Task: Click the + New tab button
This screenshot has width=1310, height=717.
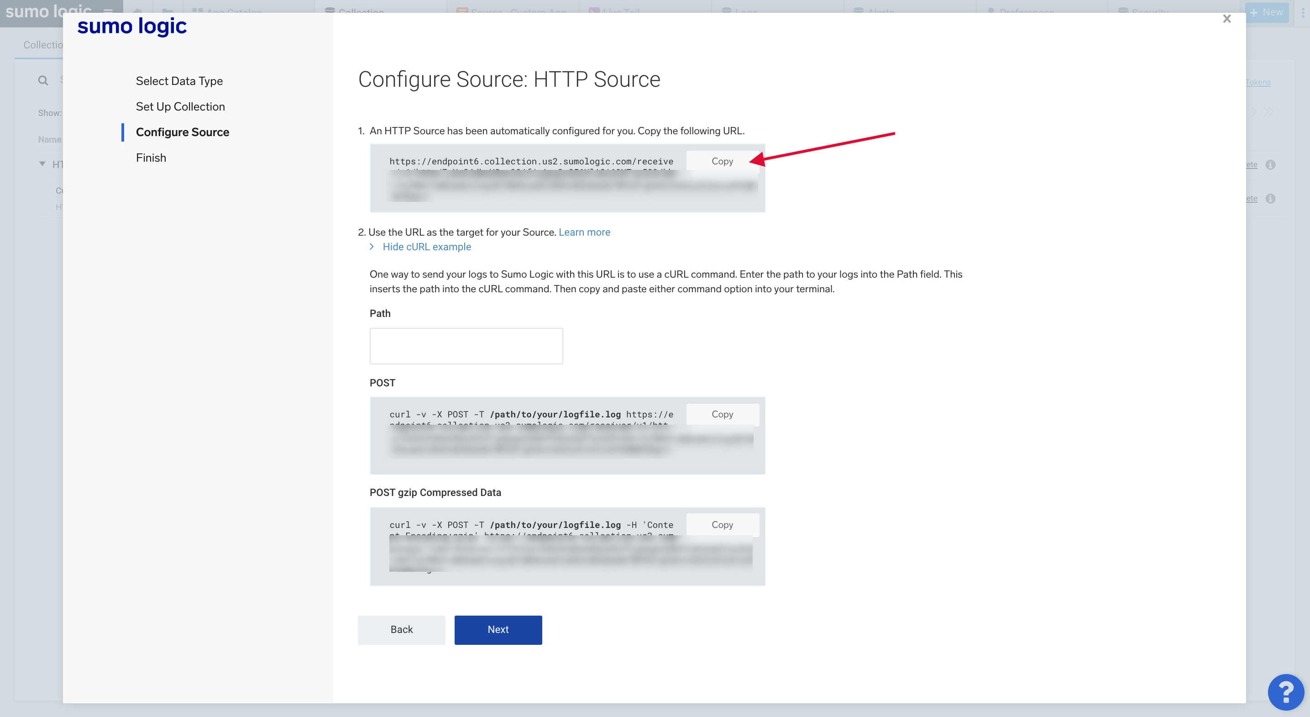Action: [x=1266, y=12]
